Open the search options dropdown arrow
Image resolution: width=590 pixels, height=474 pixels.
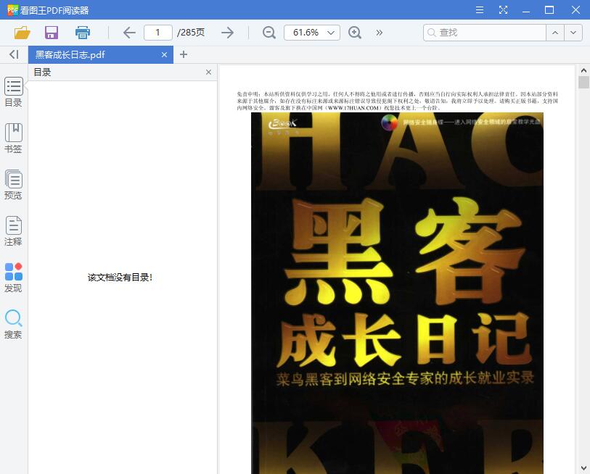(x=573, y=32)
